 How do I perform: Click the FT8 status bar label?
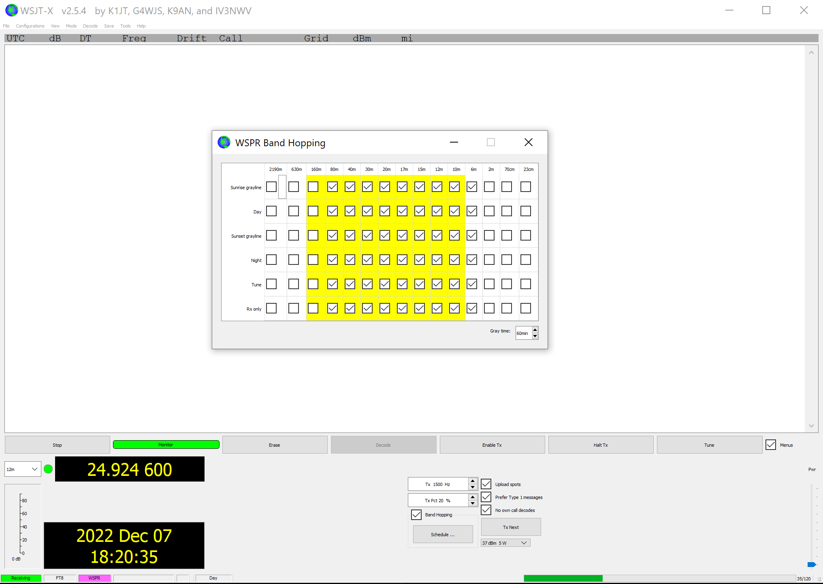pos(60,578)
